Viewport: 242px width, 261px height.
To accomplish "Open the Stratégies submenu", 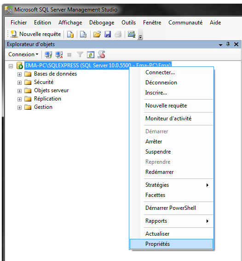I will [x=171, y=185].
